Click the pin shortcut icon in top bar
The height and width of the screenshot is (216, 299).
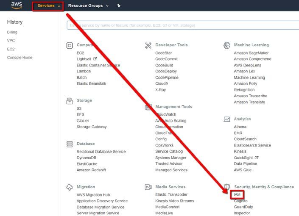click(x=119, y=6)
